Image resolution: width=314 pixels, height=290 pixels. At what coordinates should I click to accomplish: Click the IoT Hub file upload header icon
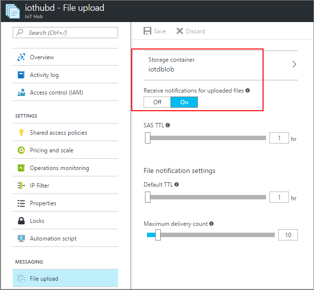[x=13, y=11]
